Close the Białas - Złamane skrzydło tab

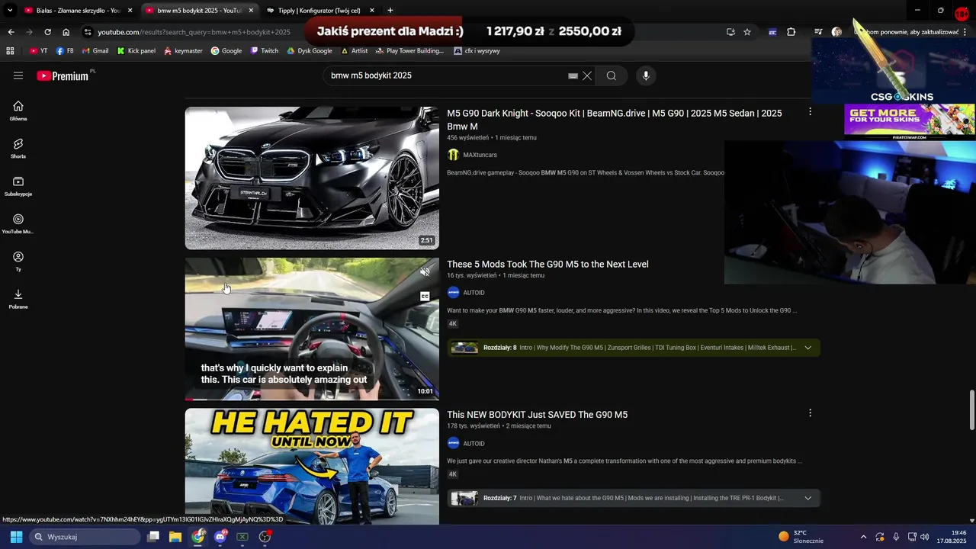point(130,11)
